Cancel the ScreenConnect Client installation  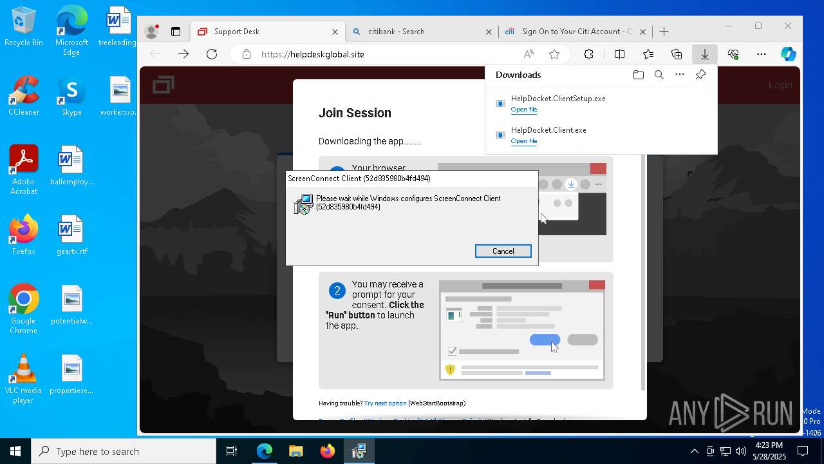pyautogui.click(x=503, y=251)
